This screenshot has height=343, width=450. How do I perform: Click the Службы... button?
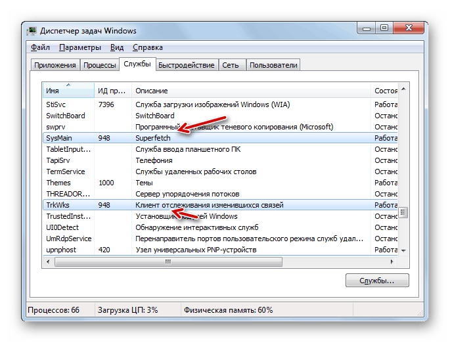click(377, 281)
